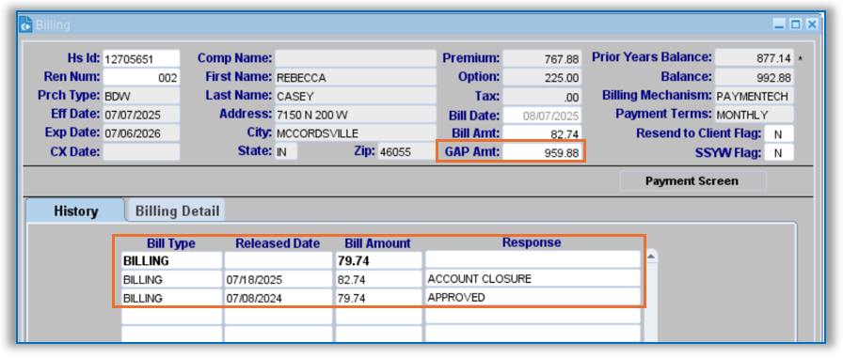
Task: Click the Hs Id field 12705651
Action: [x=141, y=58]
